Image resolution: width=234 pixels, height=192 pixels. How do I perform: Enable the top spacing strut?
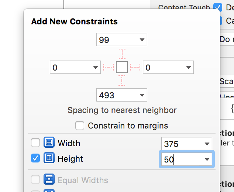click(122, 54)
